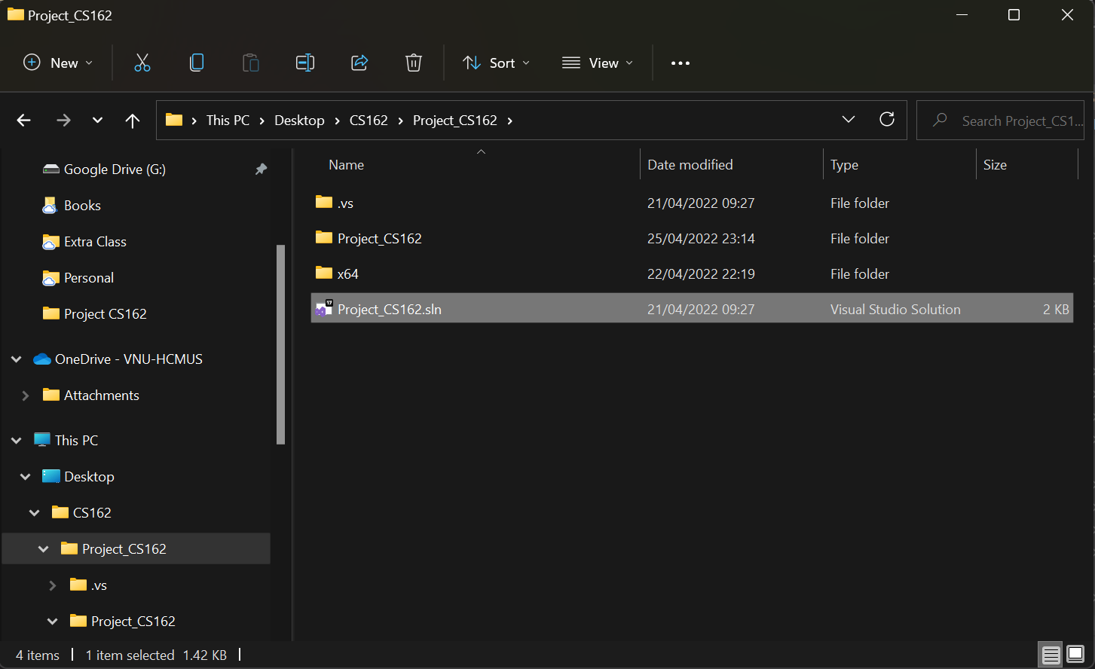Switch to details view in the status bar

click(x=1051, y=655)
